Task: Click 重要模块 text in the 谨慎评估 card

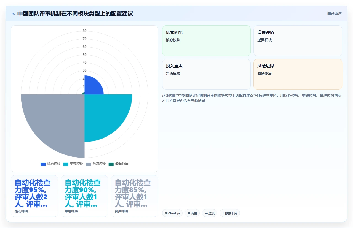Action: click(265, 40)
